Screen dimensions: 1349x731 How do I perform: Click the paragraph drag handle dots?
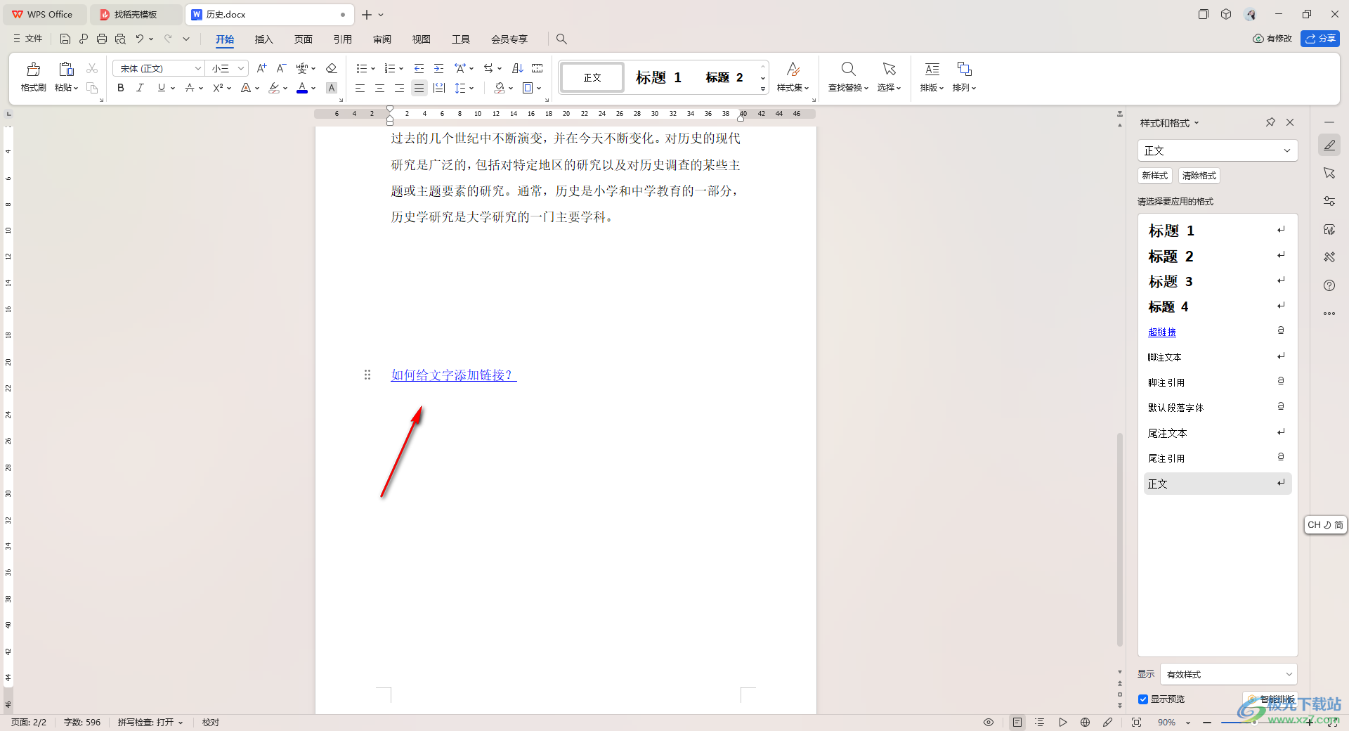[x=367, y=375]
